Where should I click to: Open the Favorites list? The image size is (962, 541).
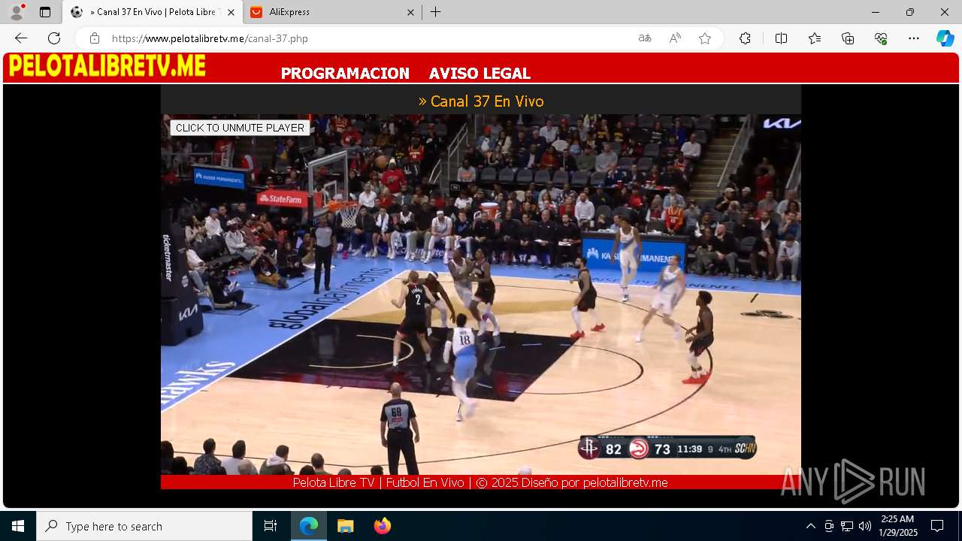[x=815, y=38]
